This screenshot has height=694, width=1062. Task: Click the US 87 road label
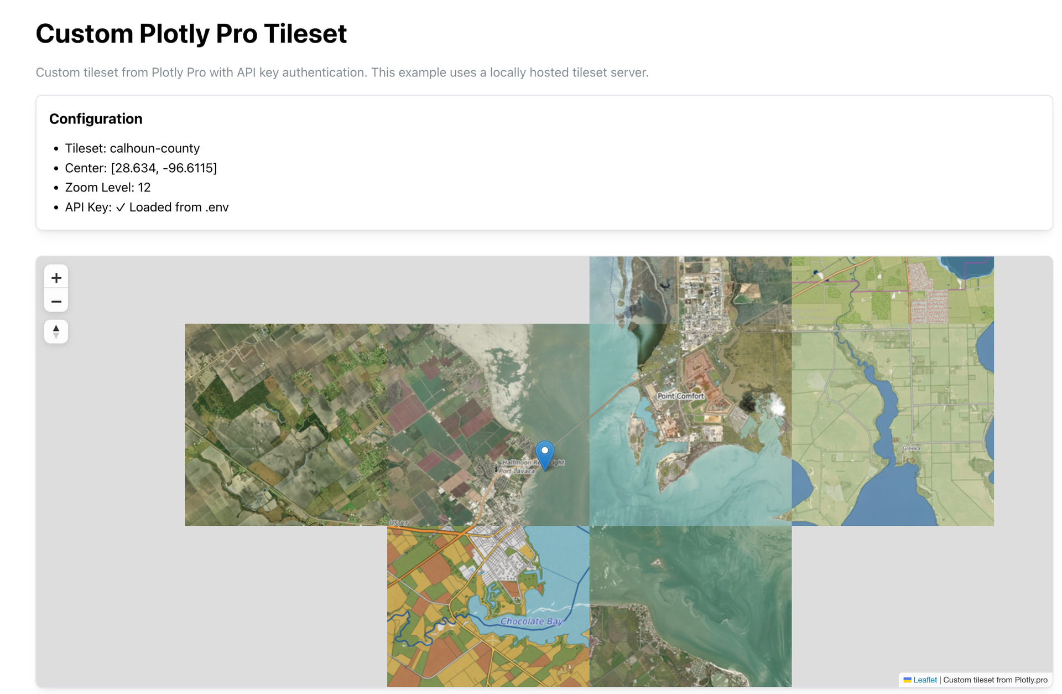pos(398,523)
